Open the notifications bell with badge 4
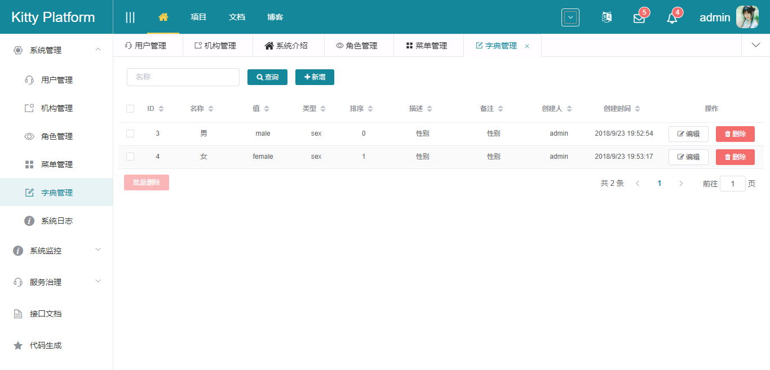 [672, 18]
